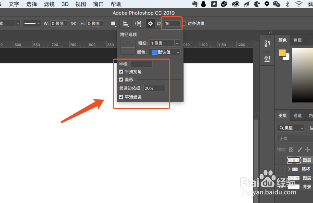Switch to the 通道 tab
This screenshot has height=203, width=313.
click(x=297, y=115)
